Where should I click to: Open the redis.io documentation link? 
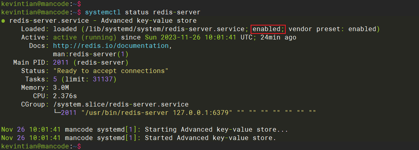(x=111, y=46)
